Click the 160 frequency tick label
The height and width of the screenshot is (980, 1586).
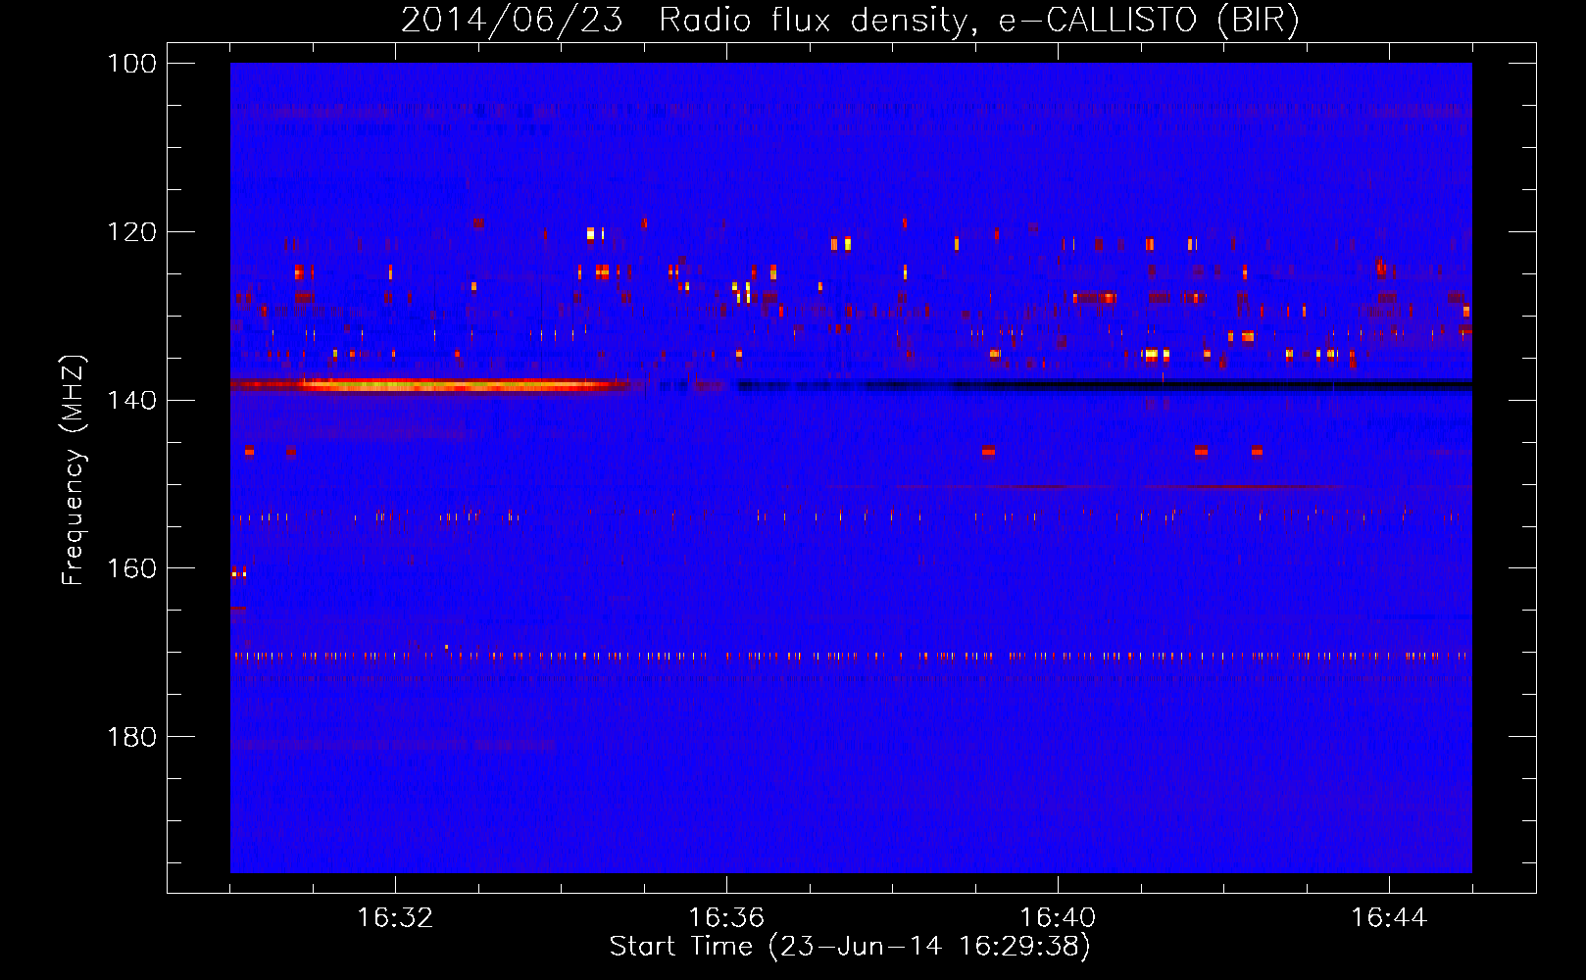point(131,568)
